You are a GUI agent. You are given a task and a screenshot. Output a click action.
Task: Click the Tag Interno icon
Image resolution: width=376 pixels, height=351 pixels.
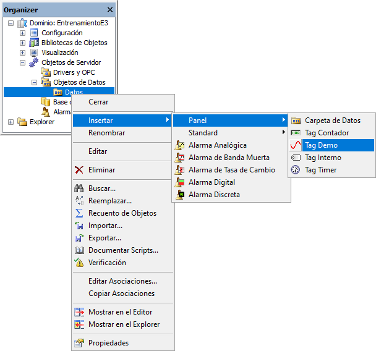point(296,158)
